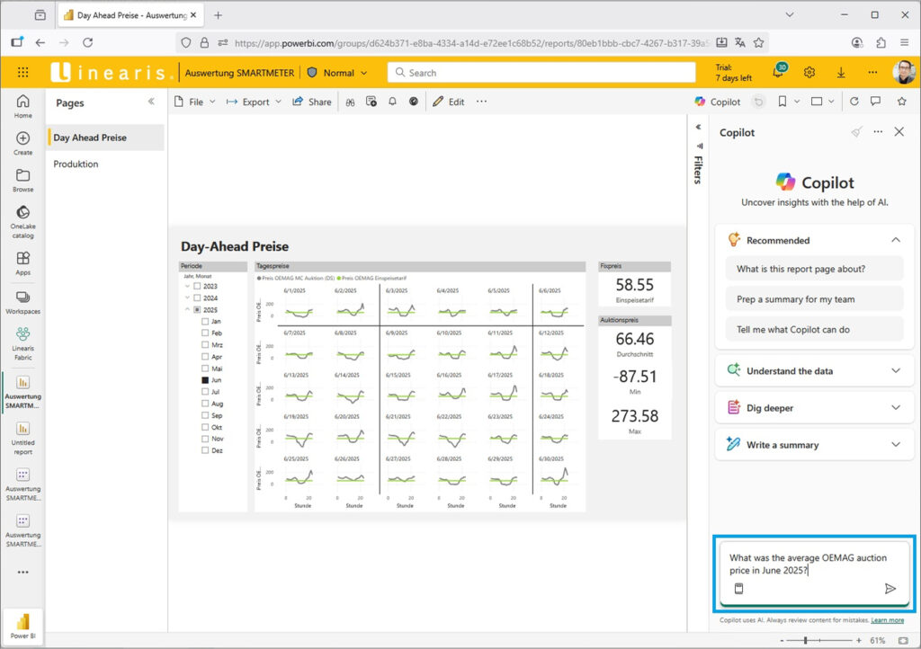Send the Copilot prompt
Viewport: 921px width, 649px height.
click(x=890, y=589)
